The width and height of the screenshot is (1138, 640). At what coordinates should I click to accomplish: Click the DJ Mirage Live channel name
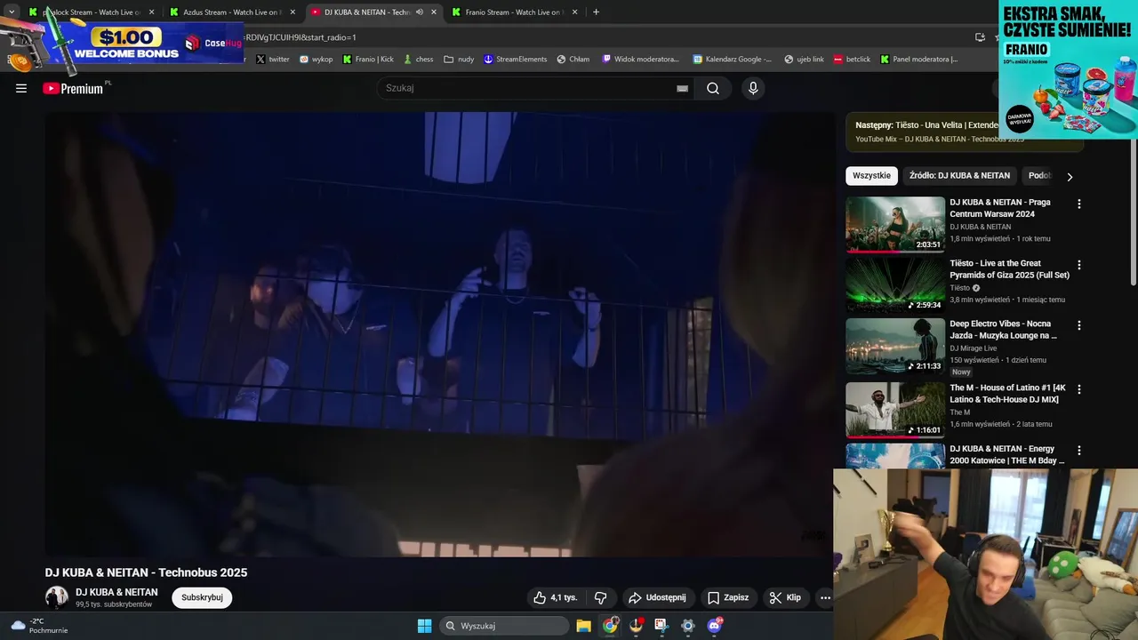[973, 348]
